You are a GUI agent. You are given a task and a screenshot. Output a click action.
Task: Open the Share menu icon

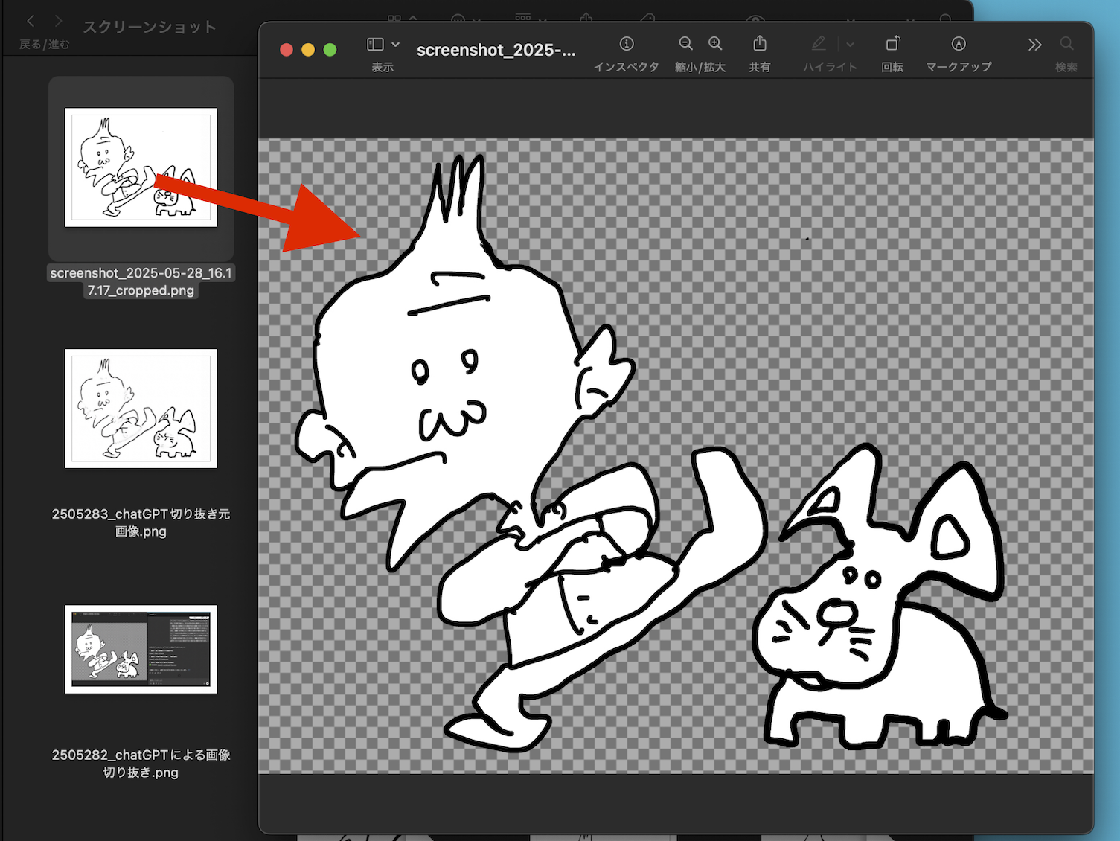coord(759,44)
